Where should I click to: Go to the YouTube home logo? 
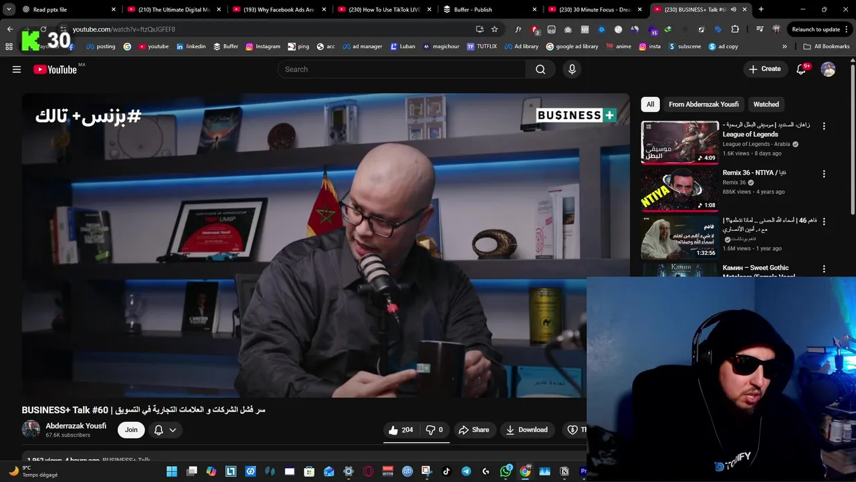[x=55, y=69]
